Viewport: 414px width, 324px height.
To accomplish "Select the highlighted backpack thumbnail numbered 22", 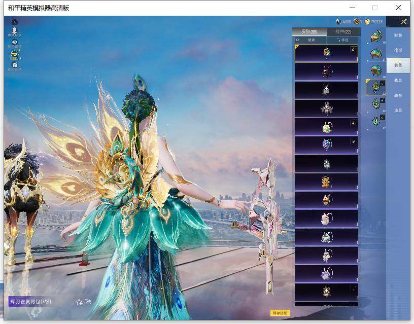I will click(376, 87).
